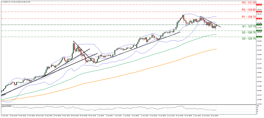Click the 121.370 price axis value

(x=259, y=64)
